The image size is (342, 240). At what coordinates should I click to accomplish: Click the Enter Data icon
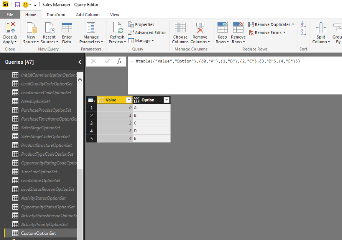[67, 27]
